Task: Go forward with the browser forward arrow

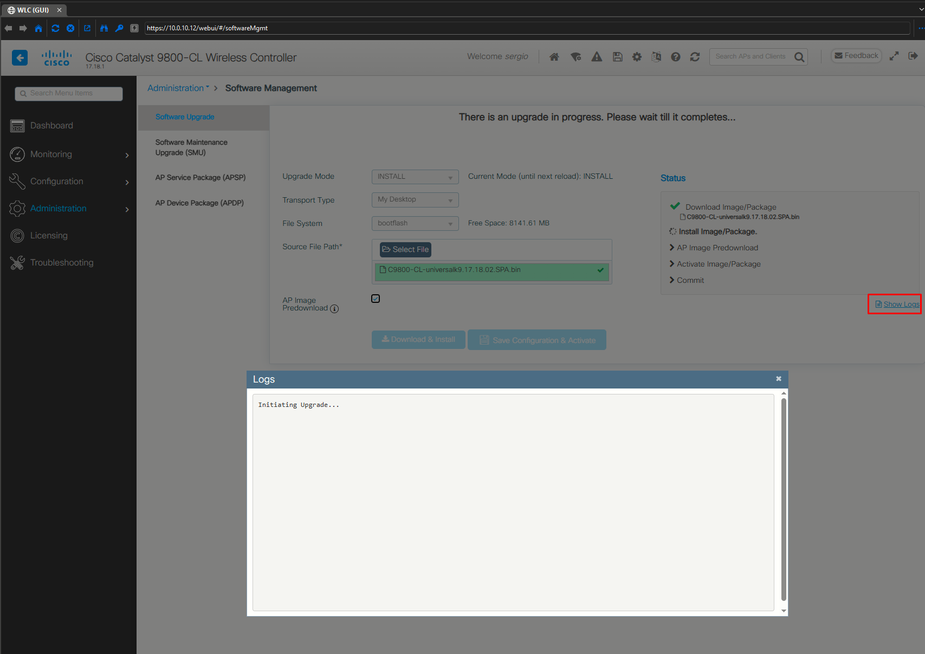Action: click(x=23, y=28)
